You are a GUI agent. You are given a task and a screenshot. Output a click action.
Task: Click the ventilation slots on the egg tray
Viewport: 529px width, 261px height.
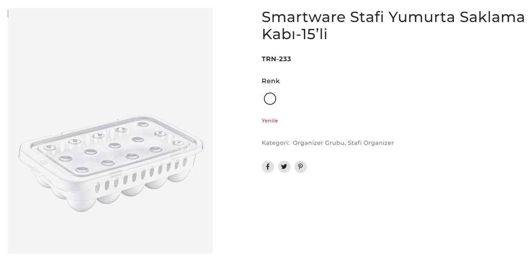(x=139, y=180)
